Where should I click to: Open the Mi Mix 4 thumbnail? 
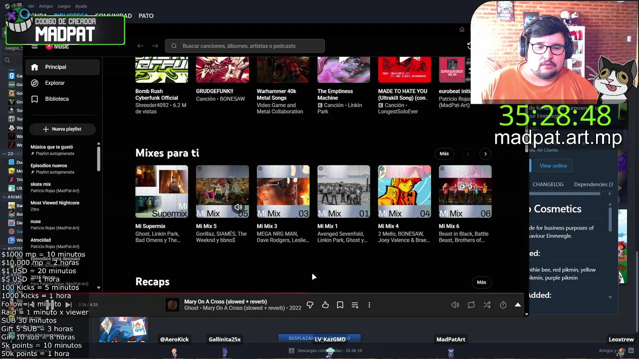click(x=404, y=191)
